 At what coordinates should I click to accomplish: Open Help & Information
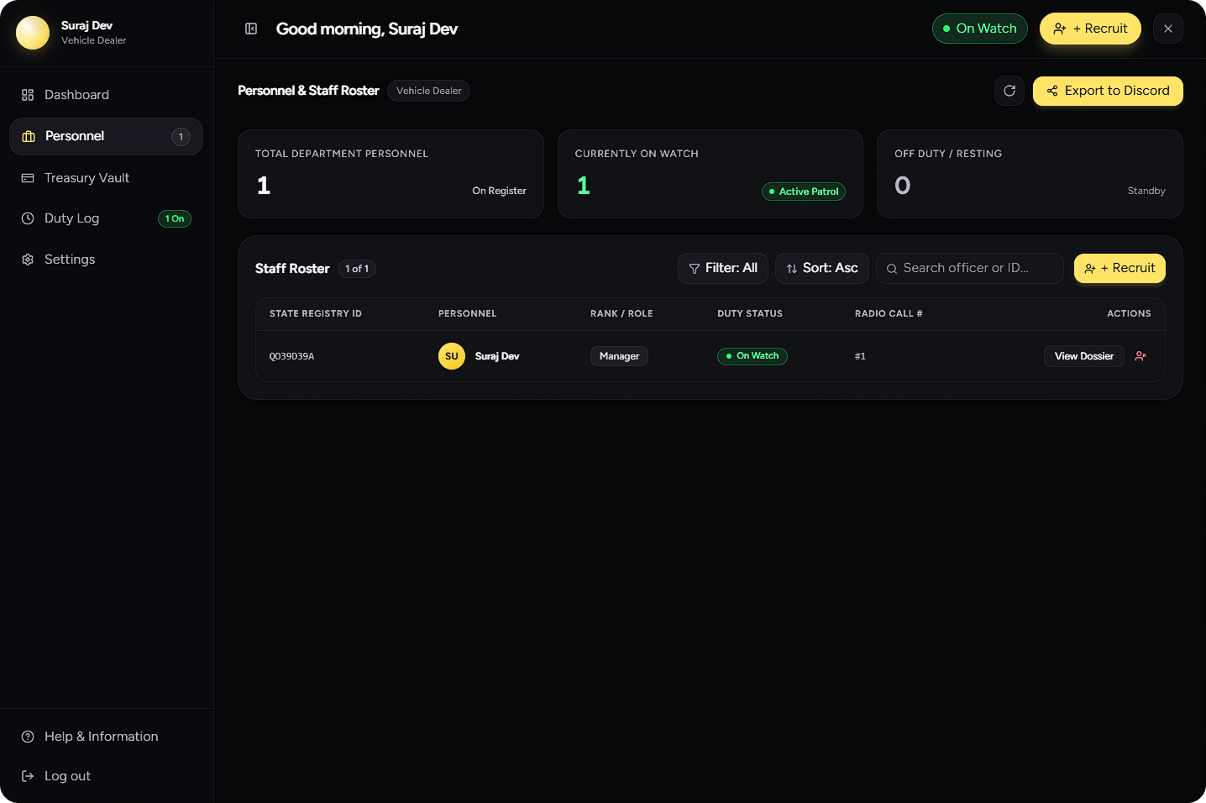[106, 737]
